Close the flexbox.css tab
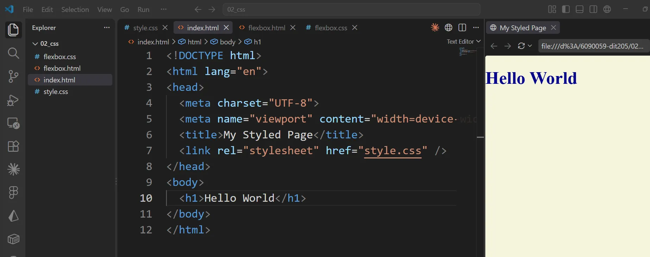This screenshot has width=650, height=257. [x=355, y=27]
